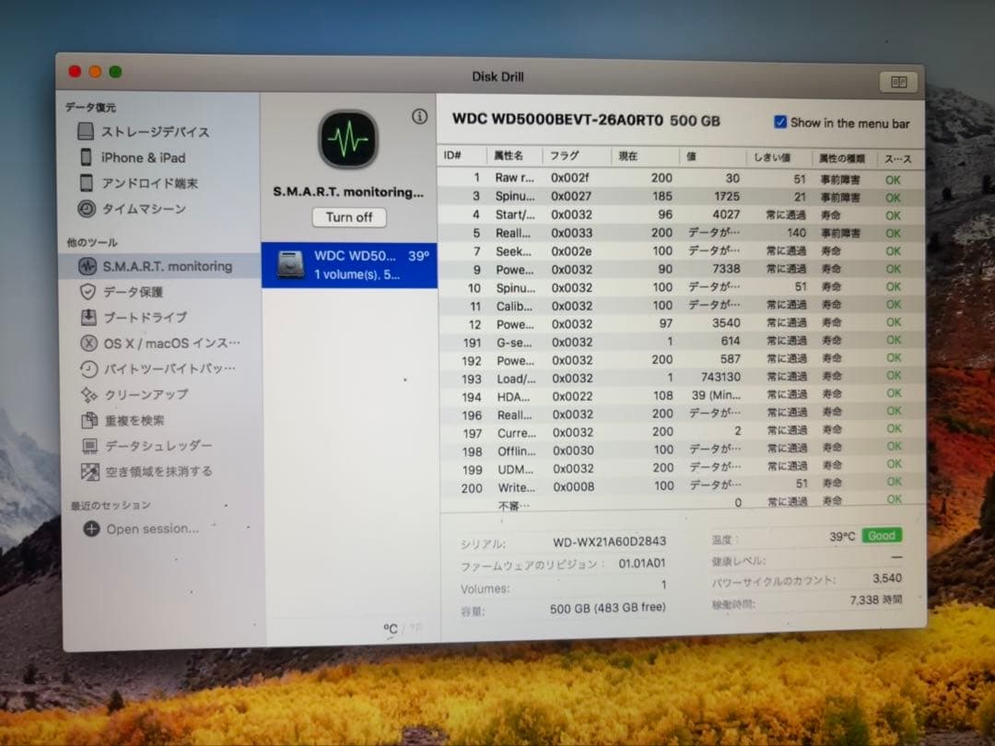This screenshot has height=746, width=995.
Task: Open the byte-to-byte backup (バイトツーバイト) icon
Action: (x=88, y=368)
